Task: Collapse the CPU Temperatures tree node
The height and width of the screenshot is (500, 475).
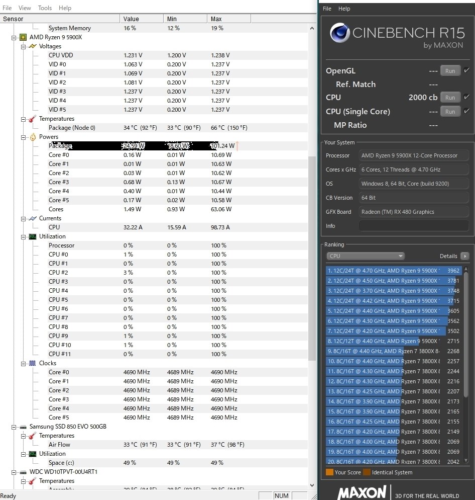Action: [23, 119]
